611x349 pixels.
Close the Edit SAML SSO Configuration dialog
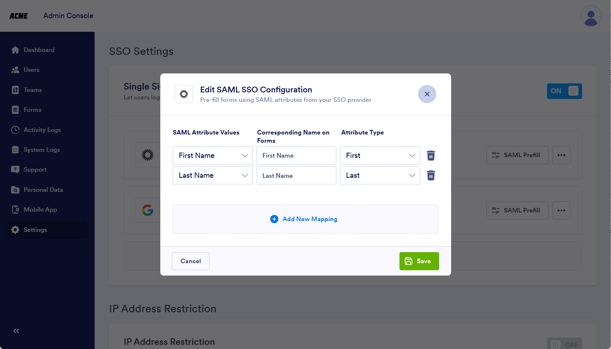427,94
